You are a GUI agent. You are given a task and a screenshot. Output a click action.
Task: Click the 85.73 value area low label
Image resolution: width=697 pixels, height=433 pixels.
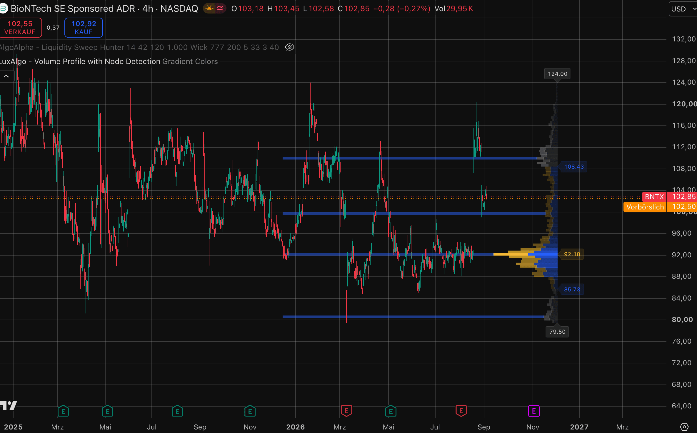click(x=572, y=289)
